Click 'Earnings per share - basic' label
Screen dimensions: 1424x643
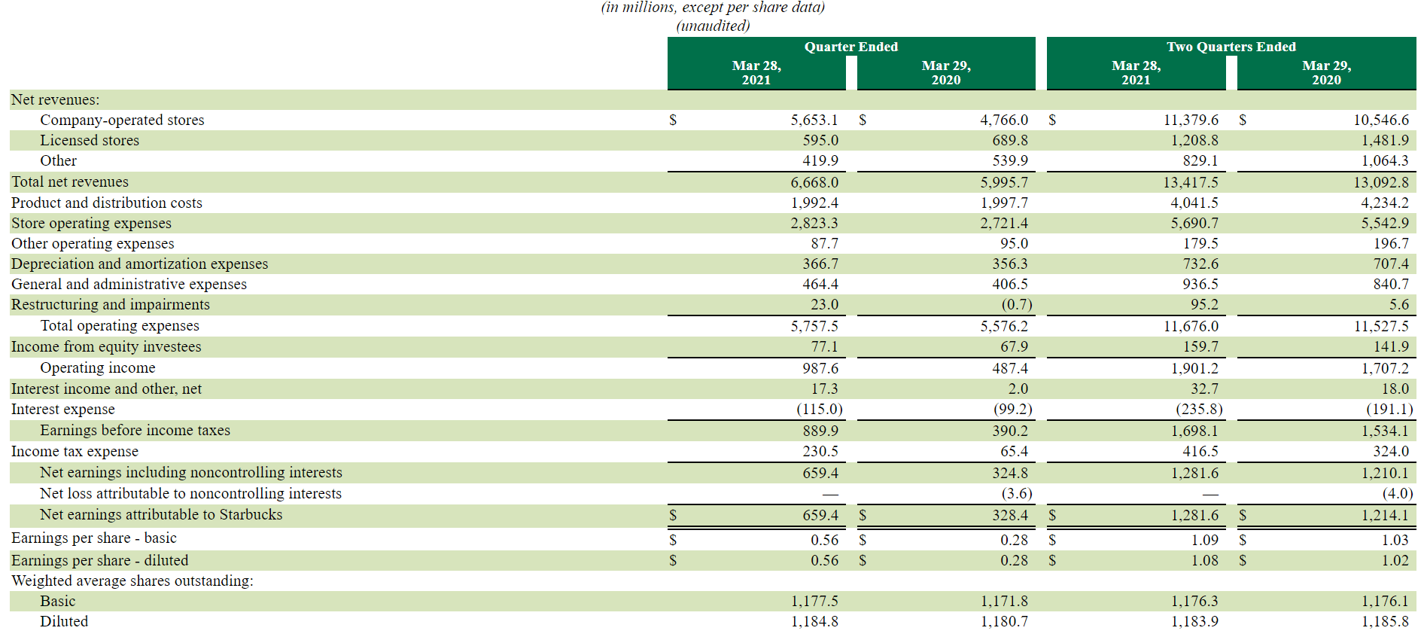pos(94,538)
